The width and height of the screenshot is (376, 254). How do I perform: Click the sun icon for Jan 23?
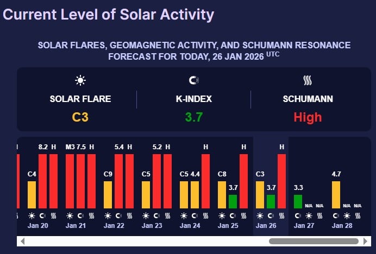pos(146,215)
